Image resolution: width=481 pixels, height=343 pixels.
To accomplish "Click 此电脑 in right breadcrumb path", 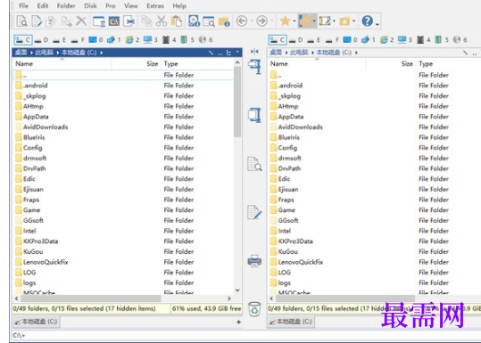I will click(x=299, y=53).
